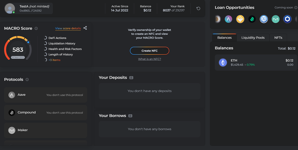Select the USDC loan opportunity icon
This screenshot has height=150, width=298.
pyautogui.click(x=264, y=19)
